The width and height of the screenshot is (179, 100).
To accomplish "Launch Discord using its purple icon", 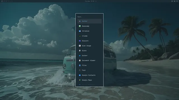I will [x=80, y=41].
